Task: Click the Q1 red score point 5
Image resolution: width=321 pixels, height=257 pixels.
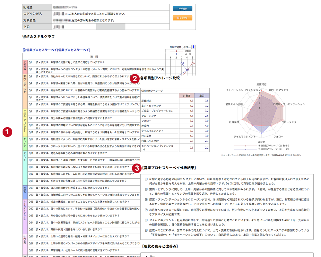Action: 193,63
